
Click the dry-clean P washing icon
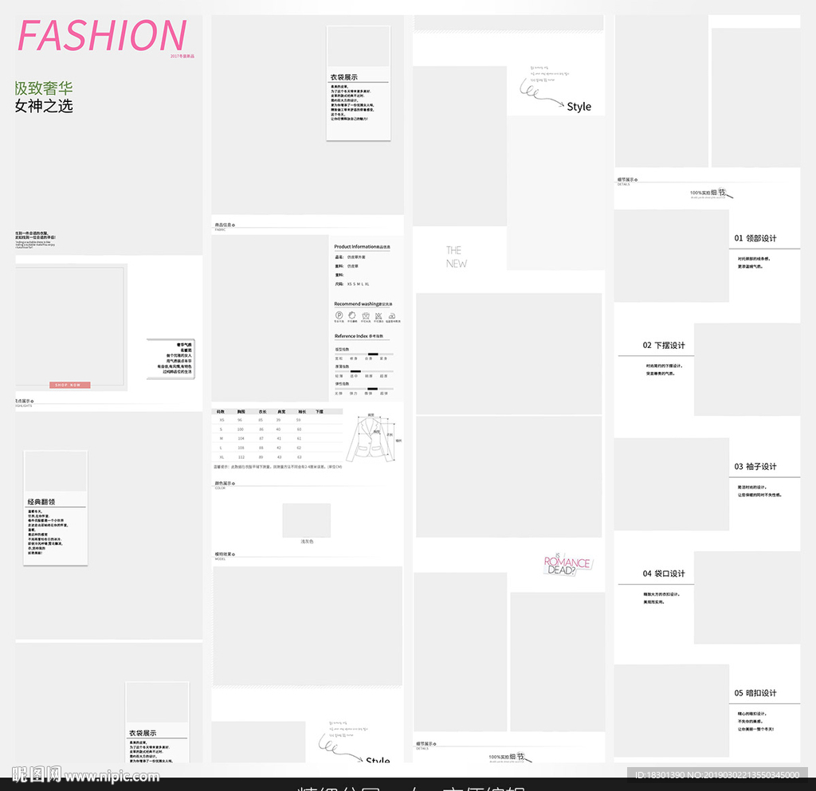[x=339, y=315]
